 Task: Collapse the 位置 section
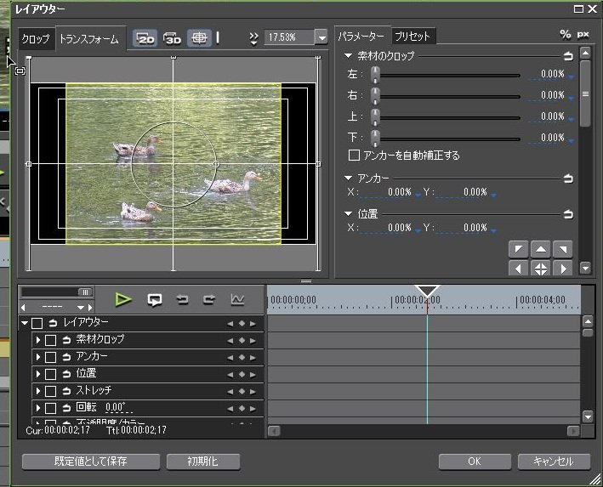pyautogui.click(x=348, y=213)
